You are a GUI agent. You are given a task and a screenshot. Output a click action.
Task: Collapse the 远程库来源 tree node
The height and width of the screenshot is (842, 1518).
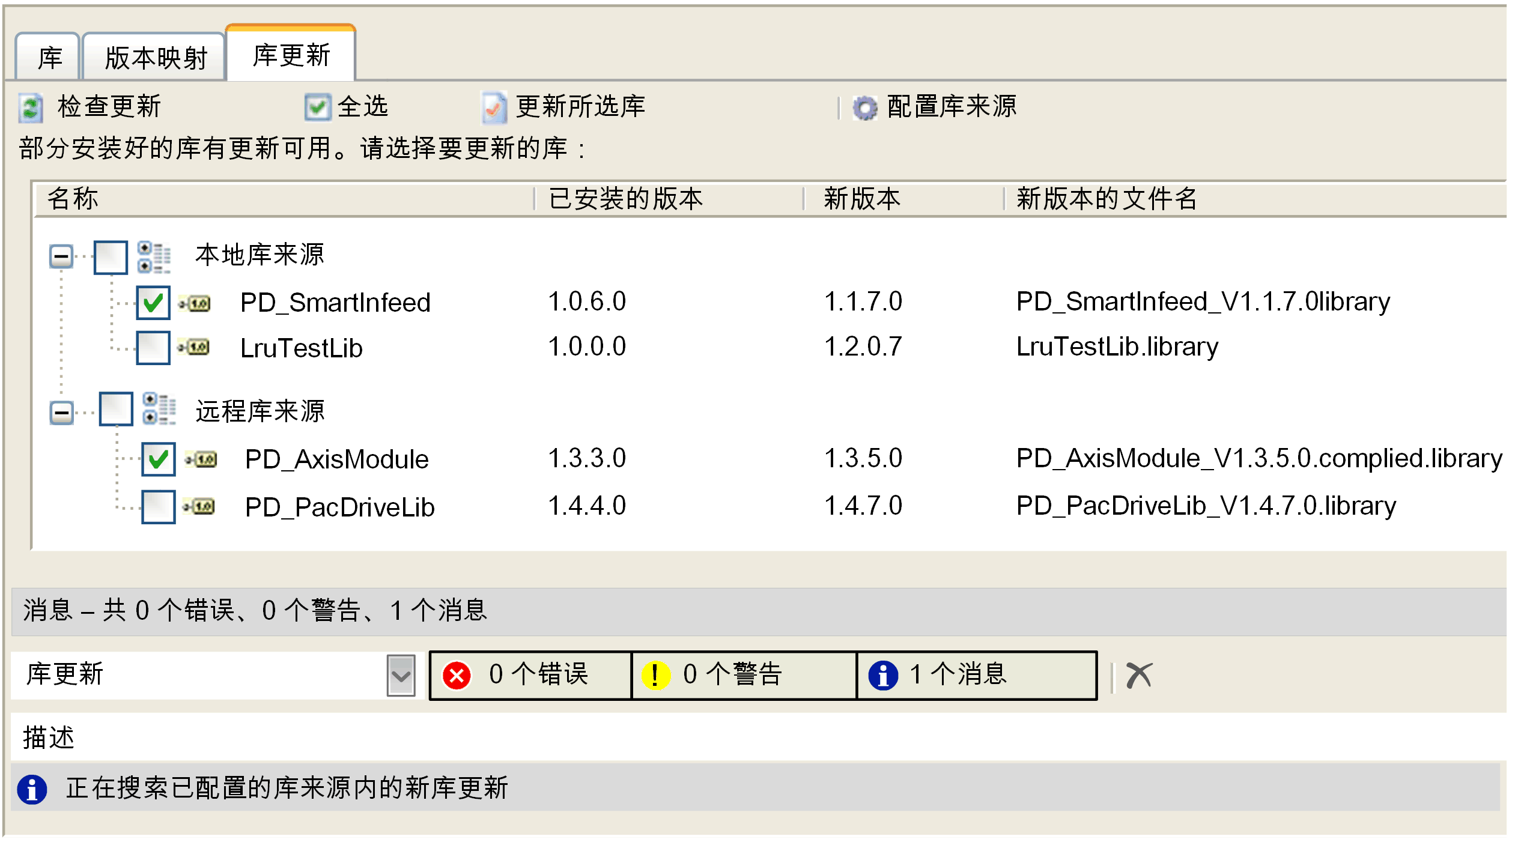[x=61, y=413]
